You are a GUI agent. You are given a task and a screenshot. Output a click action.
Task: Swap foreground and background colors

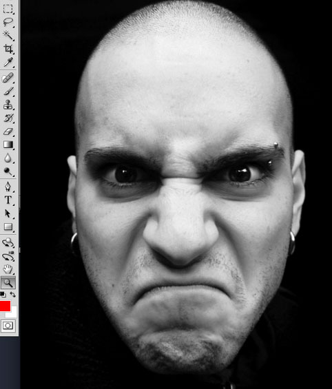[13, 294]
